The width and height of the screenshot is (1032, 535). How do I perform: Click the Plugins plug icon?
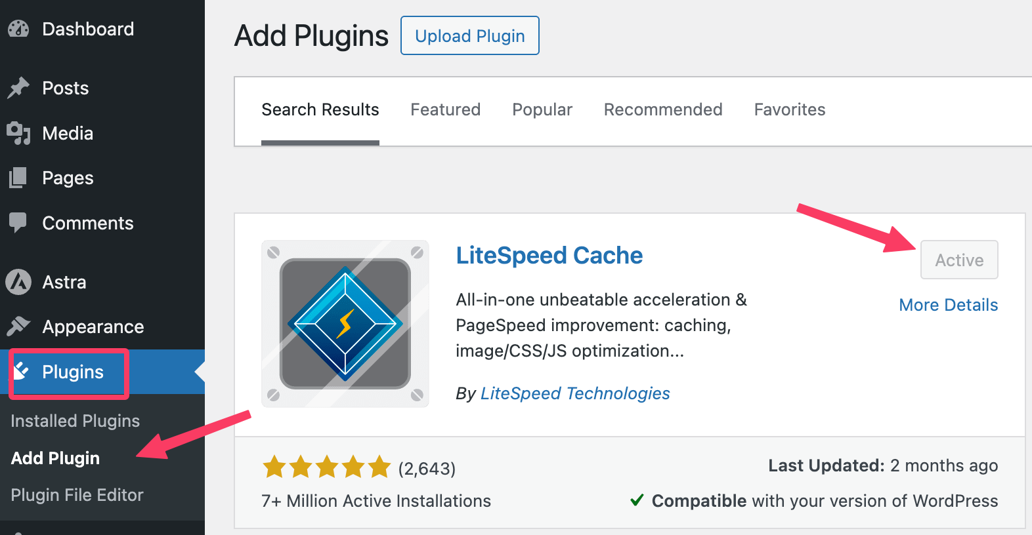pos(21,371)
